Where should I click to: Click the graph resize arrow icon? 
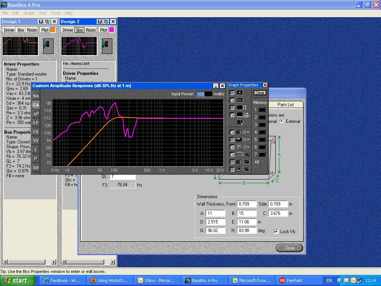pos(240,123)
